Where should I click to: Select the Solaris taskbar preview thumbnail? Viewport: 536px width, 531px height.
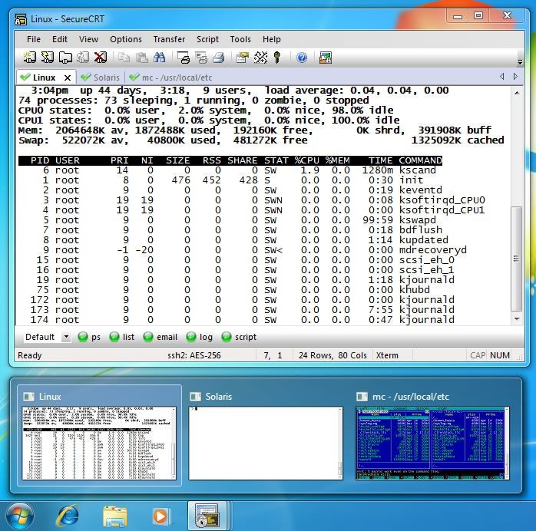click(266, 443)
